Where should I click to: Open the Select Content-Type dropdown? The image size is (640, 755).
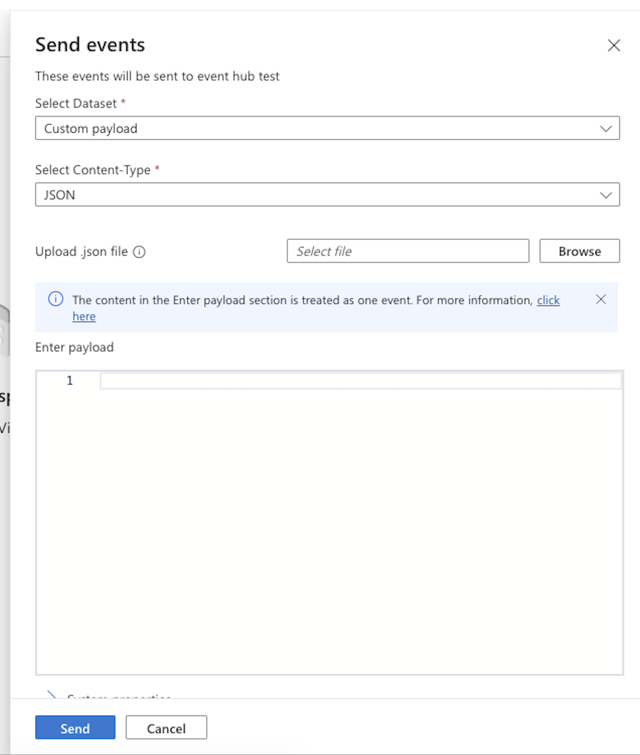[x=328, y=195]
